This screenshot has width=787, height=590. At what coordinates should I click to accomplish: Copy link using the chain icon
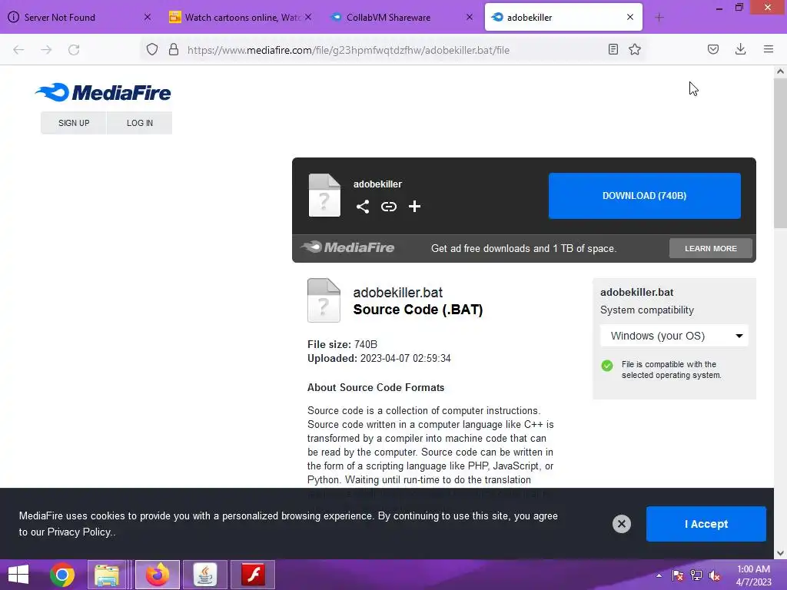pos(388,207)
